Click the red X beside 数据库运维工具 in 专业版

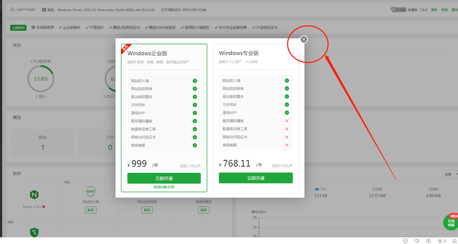pos(287,129)
